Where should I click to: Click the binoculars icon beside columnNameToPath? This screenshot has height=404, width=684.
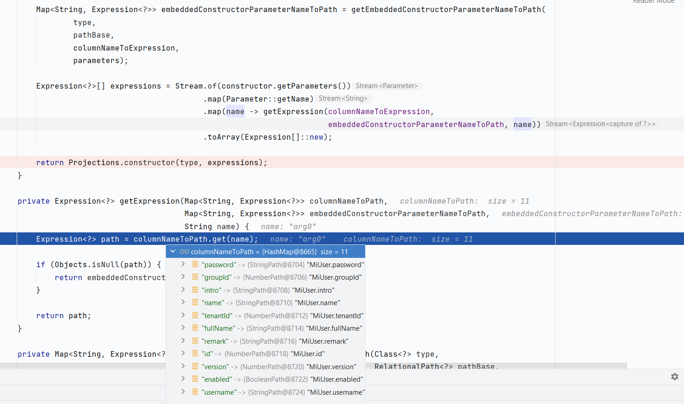pos(184,251)
